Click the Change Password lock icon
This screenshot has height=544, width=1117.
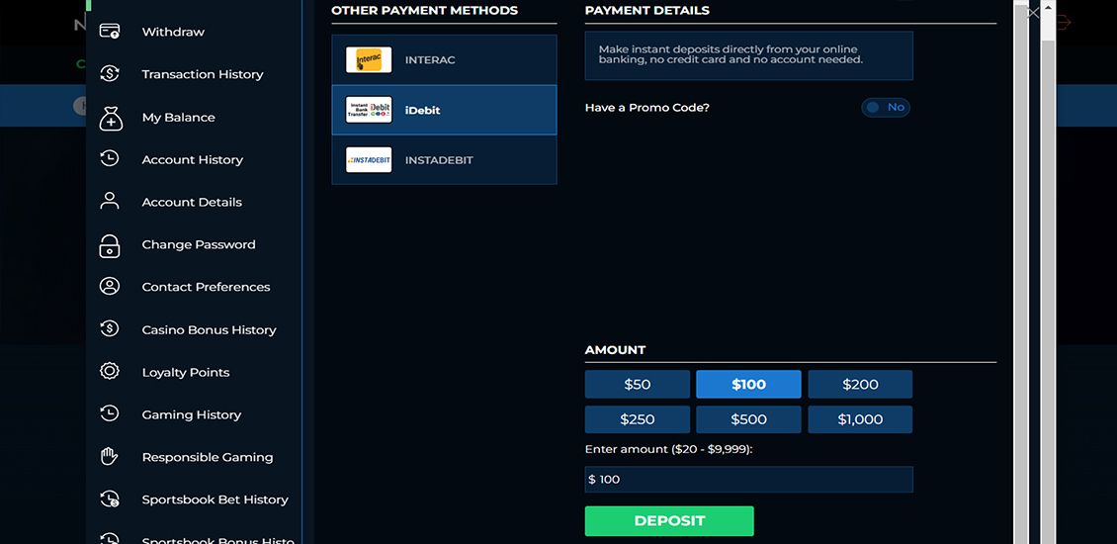[109, 244]
